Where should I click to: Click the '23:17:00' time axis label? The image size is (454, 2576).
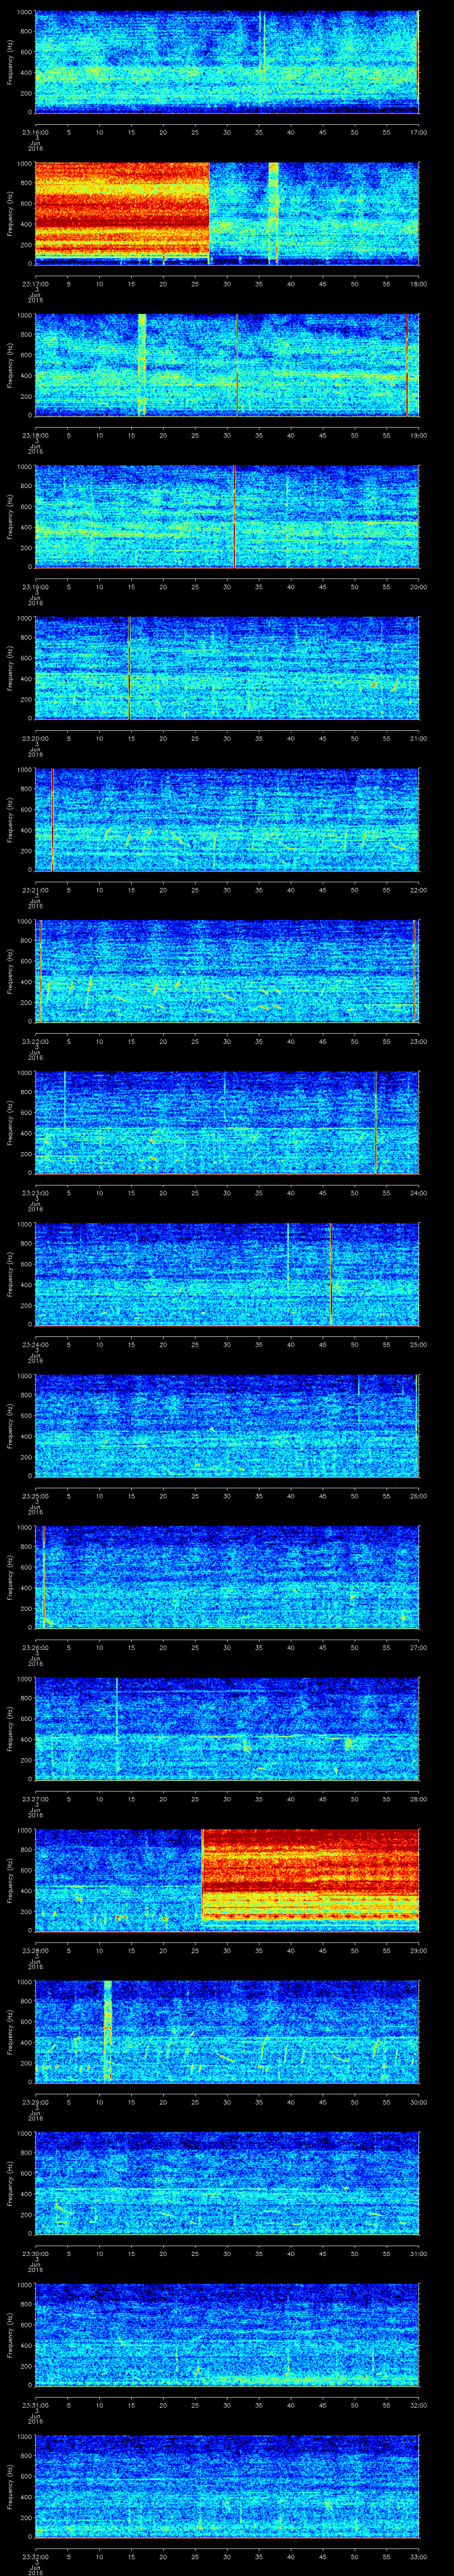[x=36, y=284]
